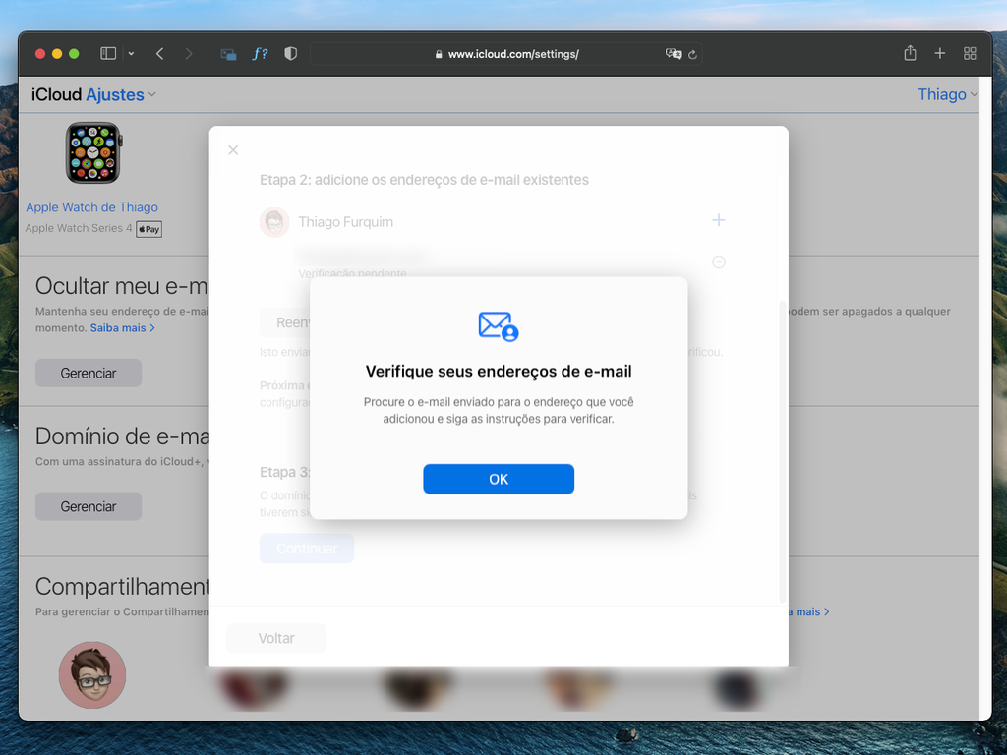Click the Reenviar button behind the dialog
Image resolution: width=1007 pixels, height=755 pixels.
[x=285, y=322]
